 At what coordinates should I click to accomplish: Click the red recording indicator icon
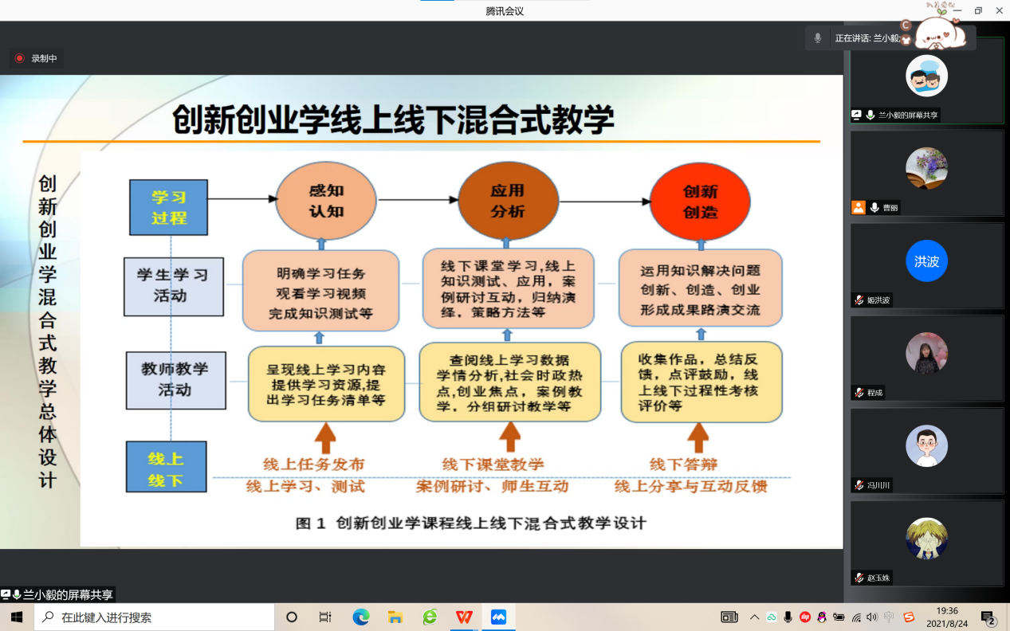point(19,58)
